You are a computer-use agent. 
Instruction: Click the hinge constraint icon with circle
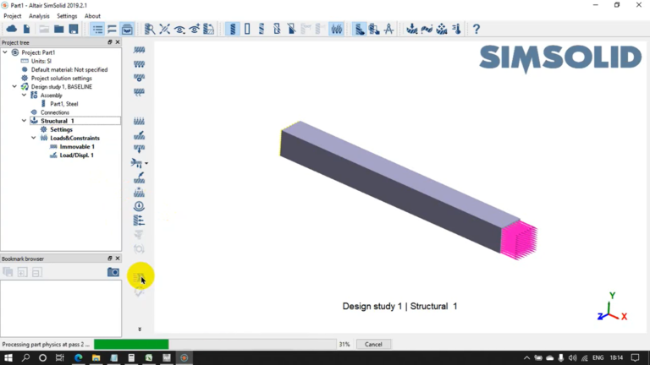pyautogui.click(x=140, y=78)
